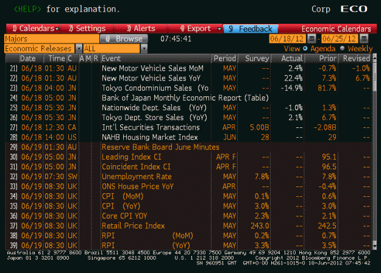Viewport: 381px width, 273px height.
Task: Open New Motor Vehicle Sales MoM row
Action: 188,68
